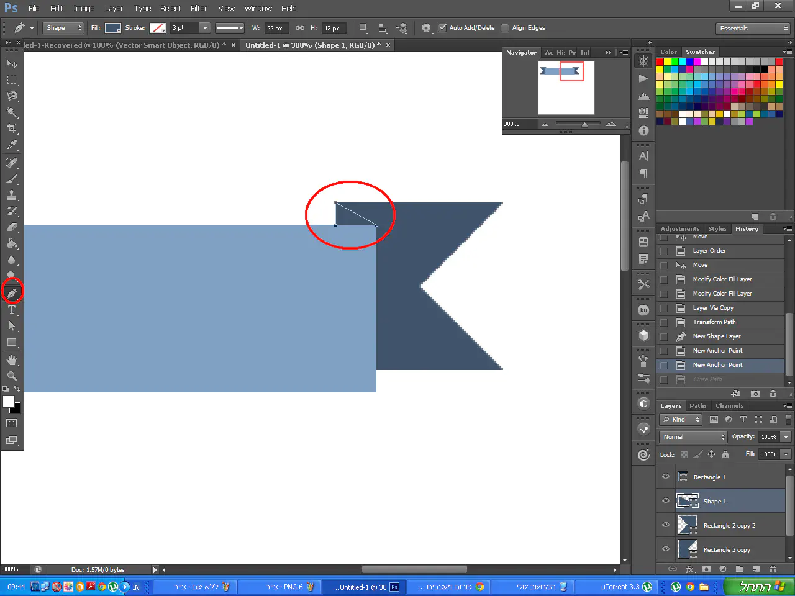Click the Fill color swatch in options bar
The image size is (795, 596).
112,28
